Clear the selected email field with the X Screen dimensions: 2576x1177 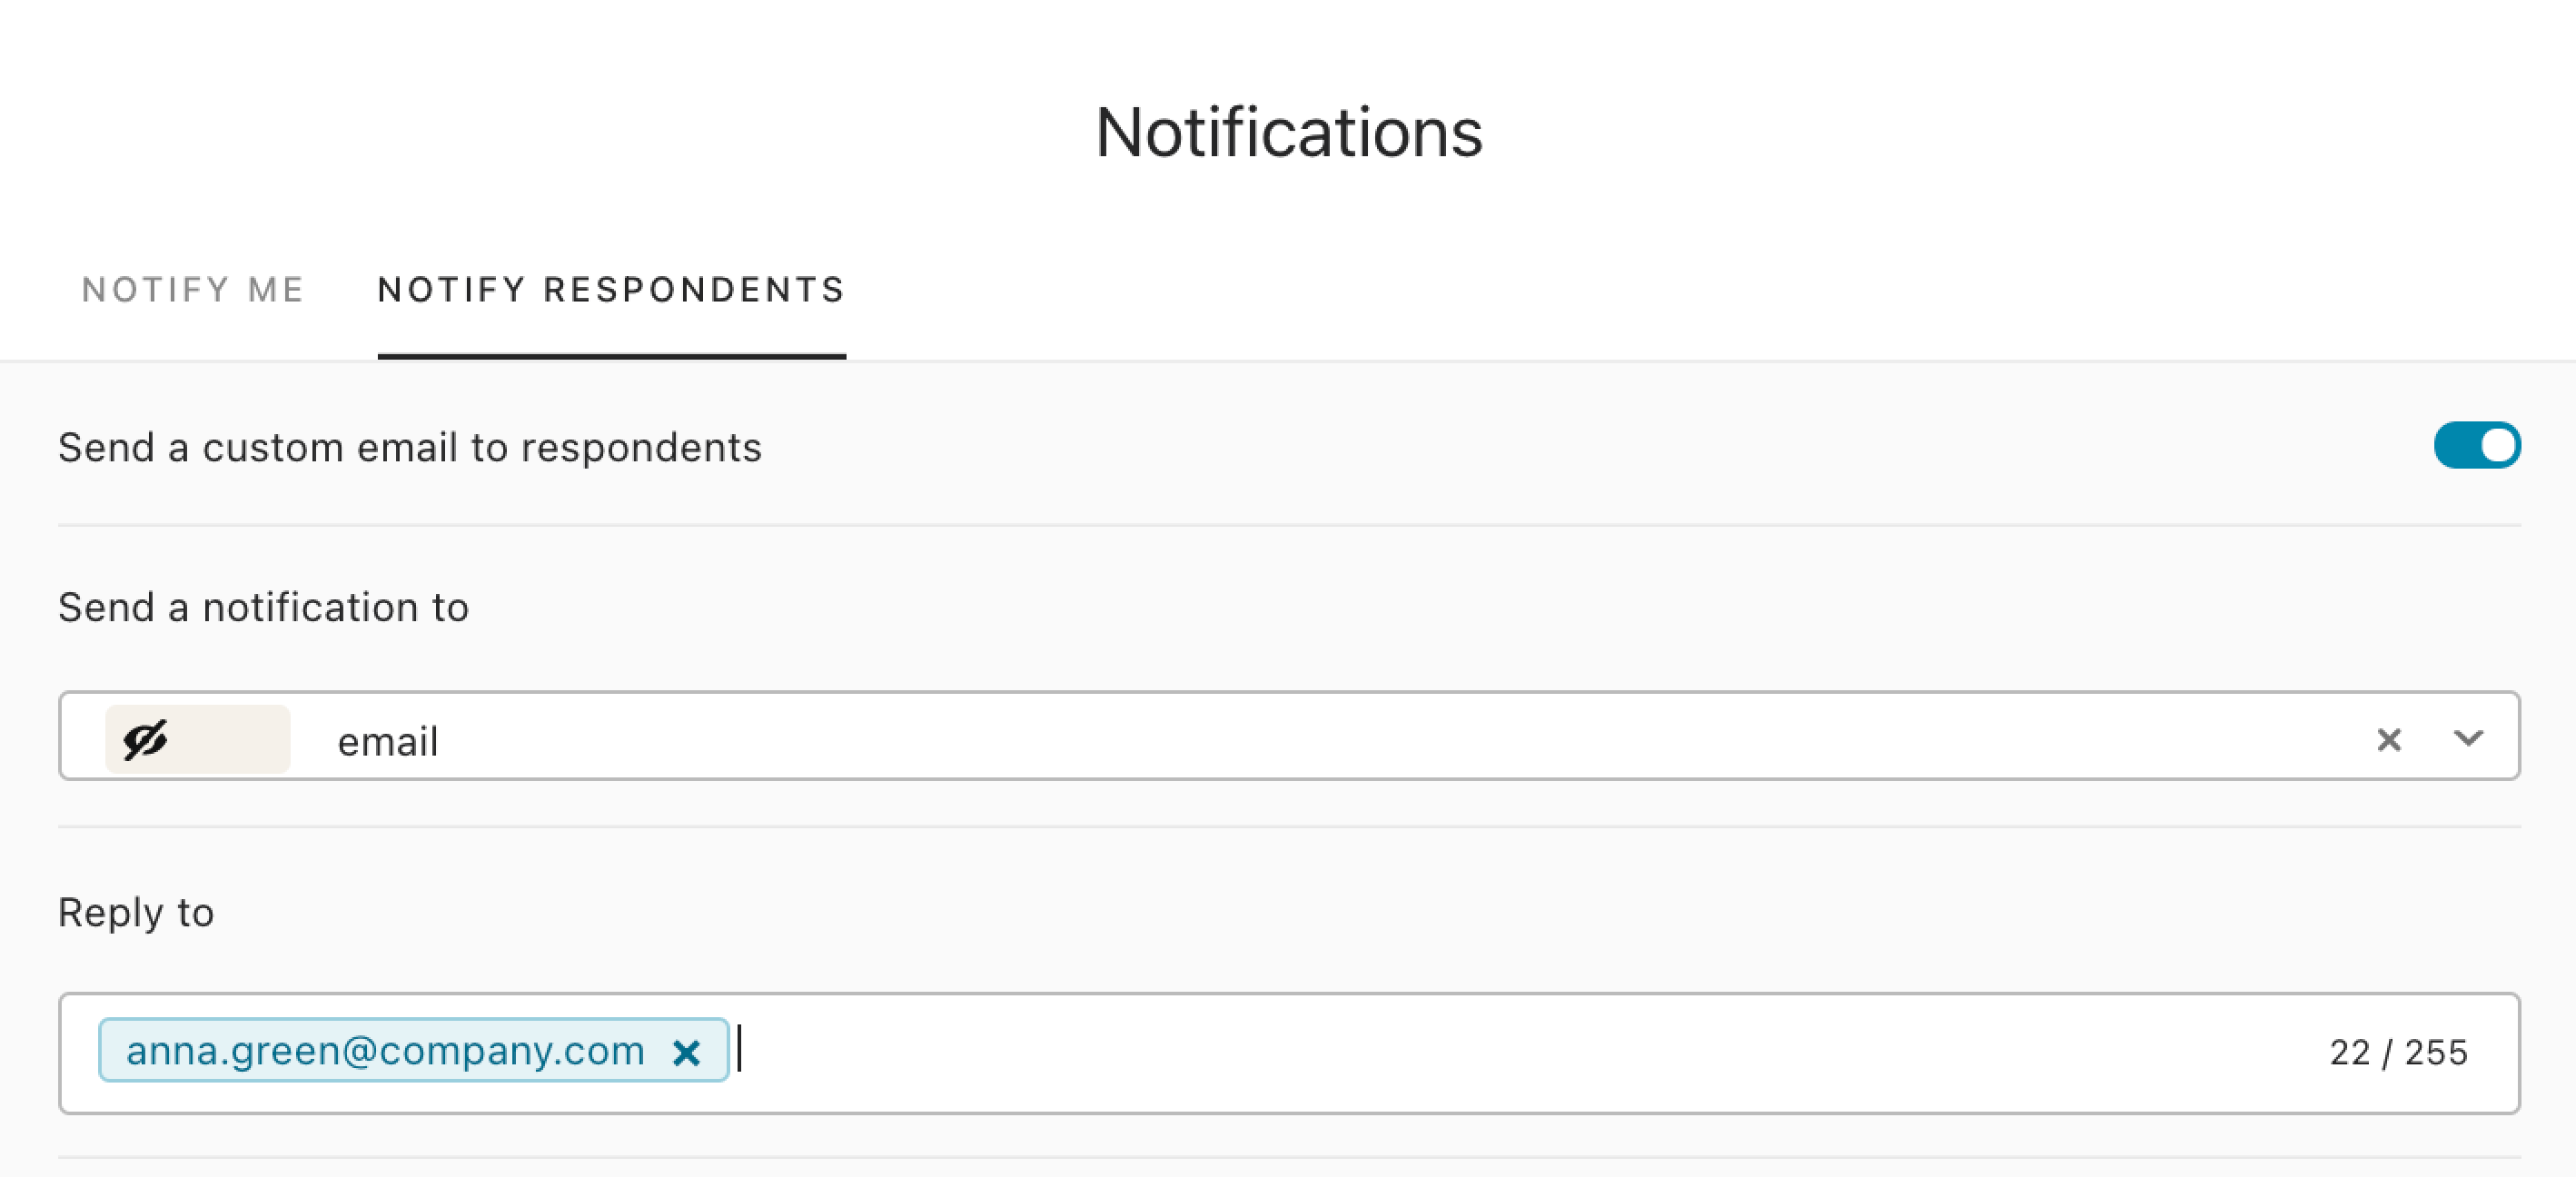[2389, 740]
